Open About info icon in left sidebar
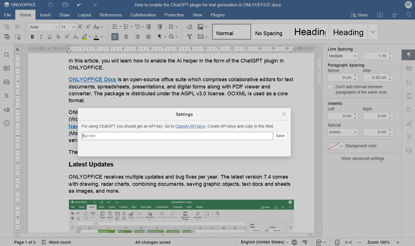 (x=7, y=123)
